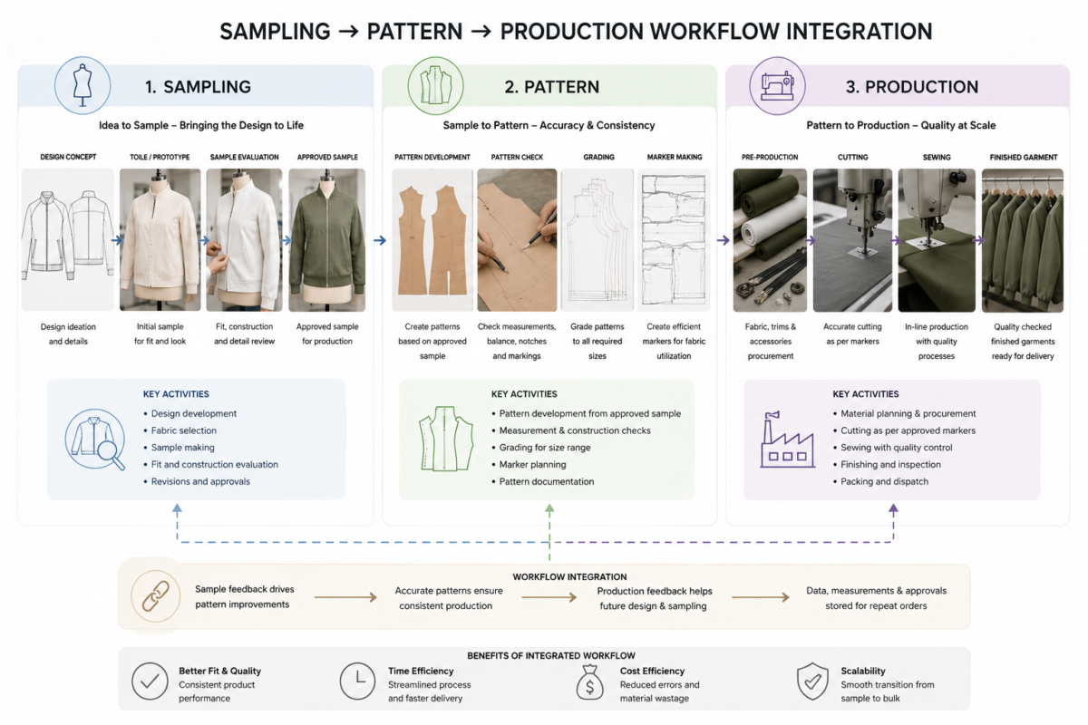Click the mannequin icon beside Sampling heading
Image resolution: width=1088 pixels, height=725 pixels.
pos(83,84)
